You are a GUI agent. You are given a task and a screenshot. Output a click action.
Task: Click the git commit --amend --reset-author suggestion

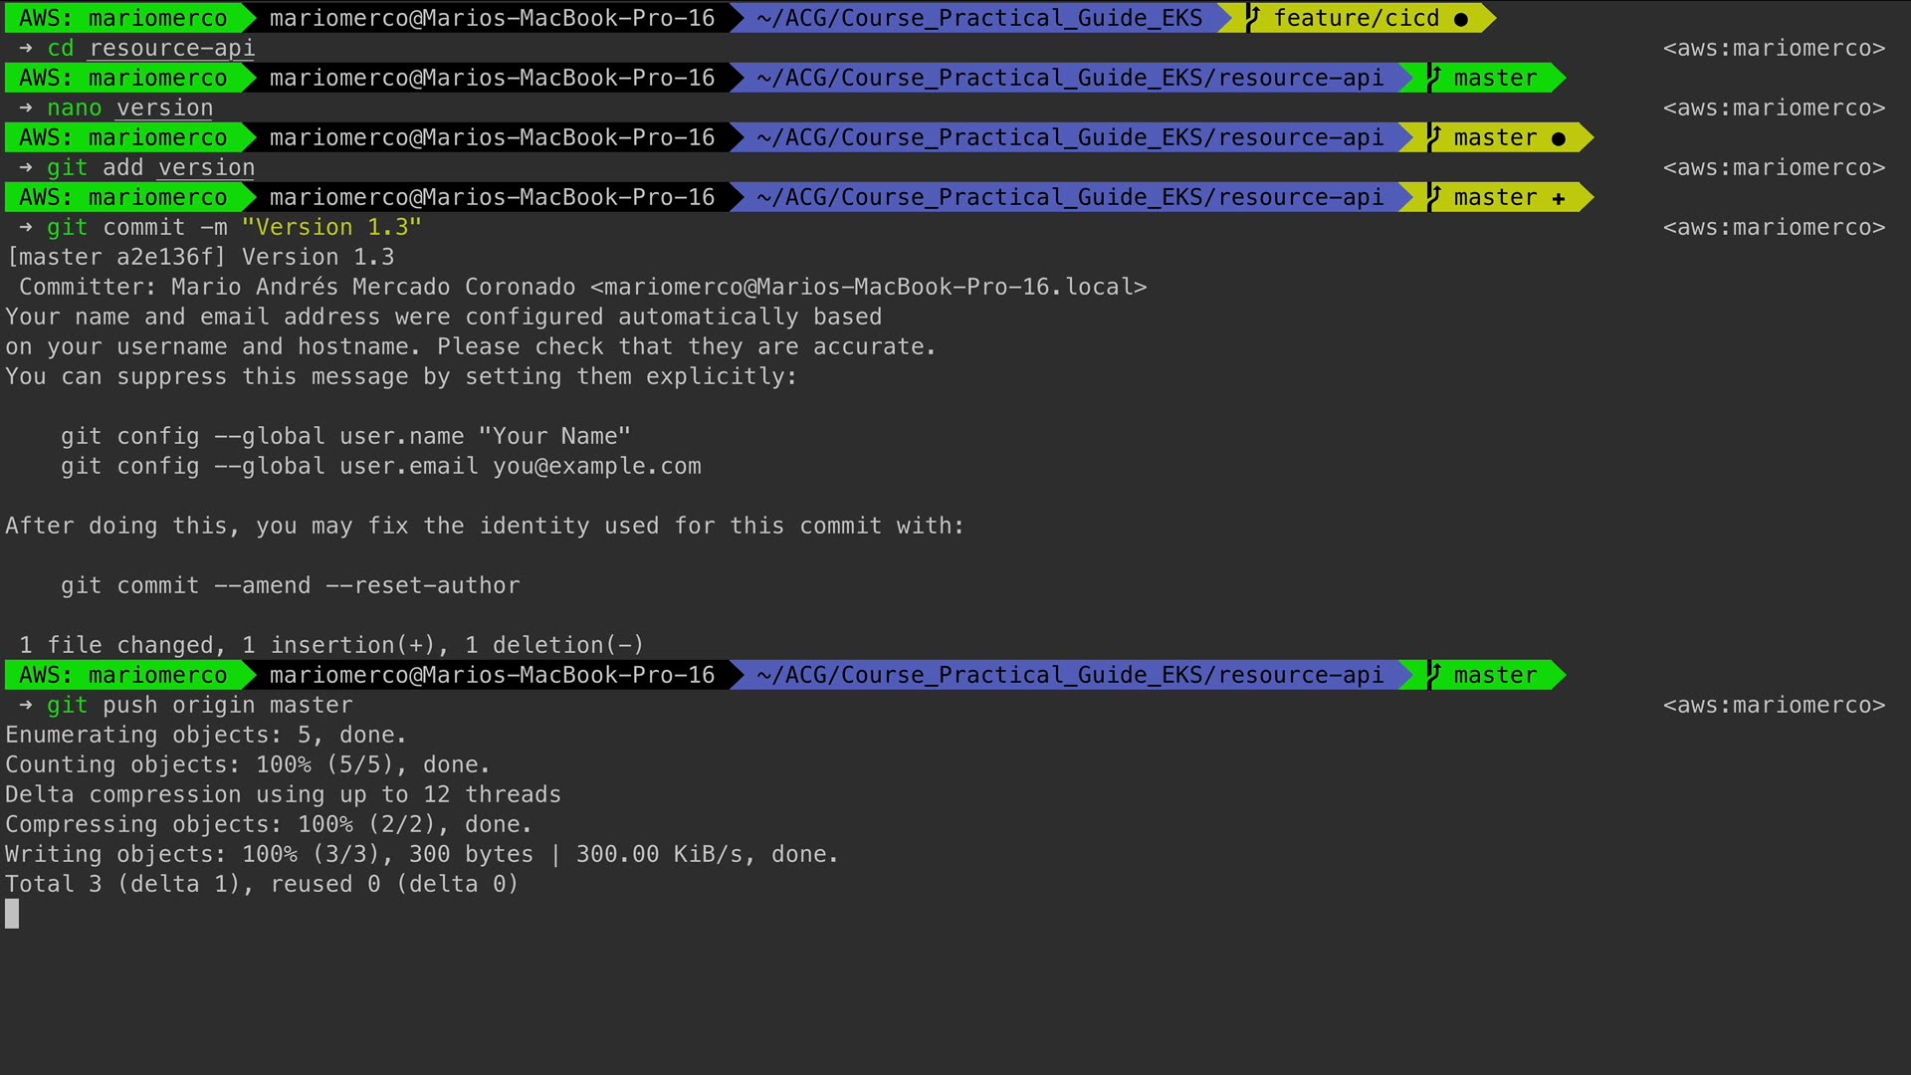[290, 585]
